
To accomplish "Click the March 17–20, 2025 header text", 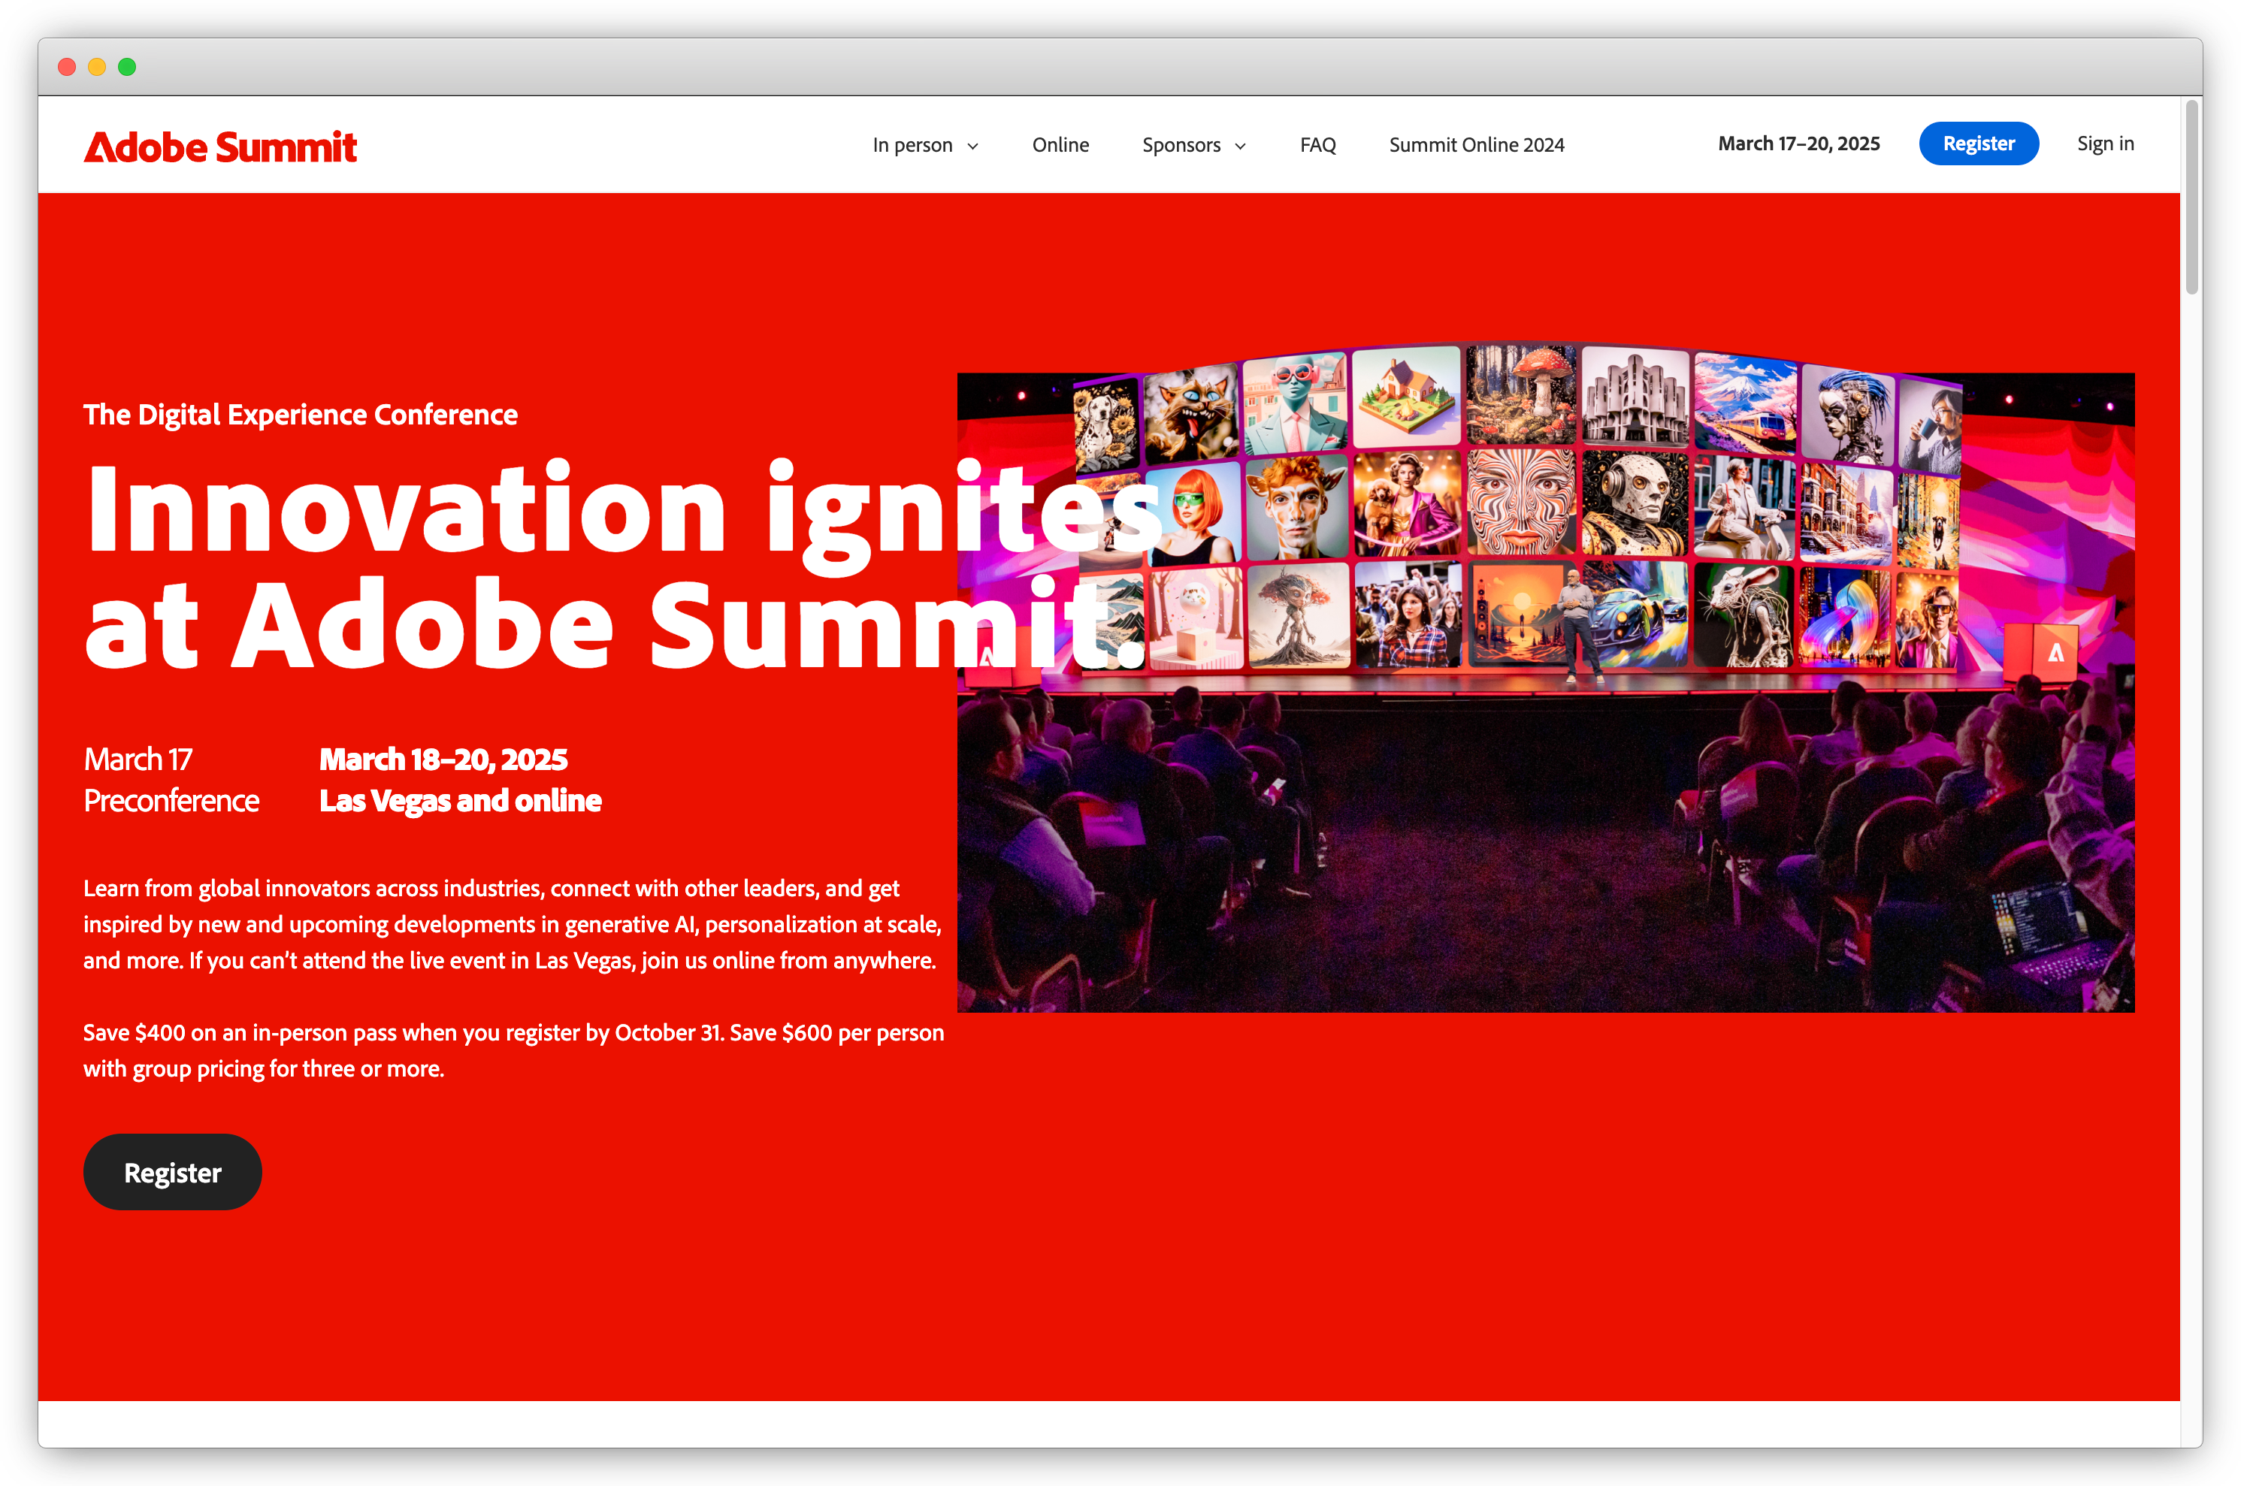I will [1798, 143].
